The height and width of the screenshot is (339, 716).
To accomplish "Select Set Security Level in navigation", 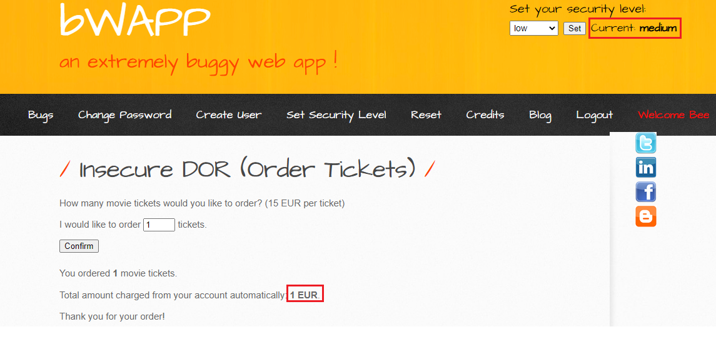I will click(336, 114).
